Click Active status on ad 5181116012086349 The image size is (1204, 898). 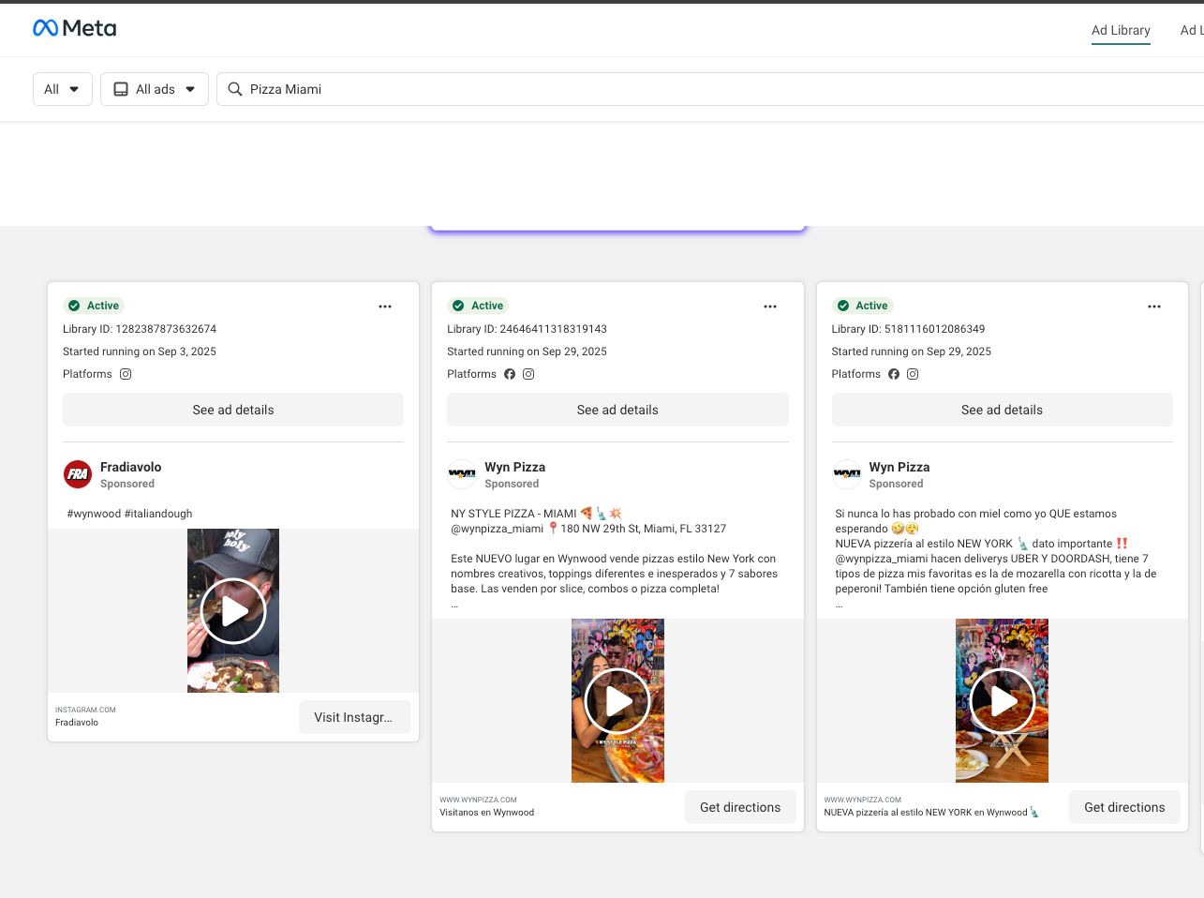[x=862, y=306]
